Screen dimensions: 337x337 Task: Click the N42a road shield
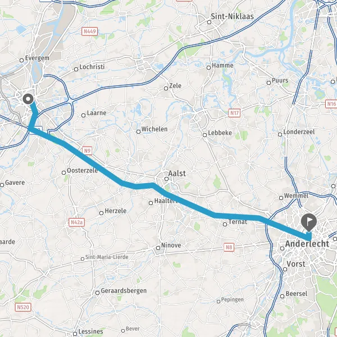(x=77, y=222)
